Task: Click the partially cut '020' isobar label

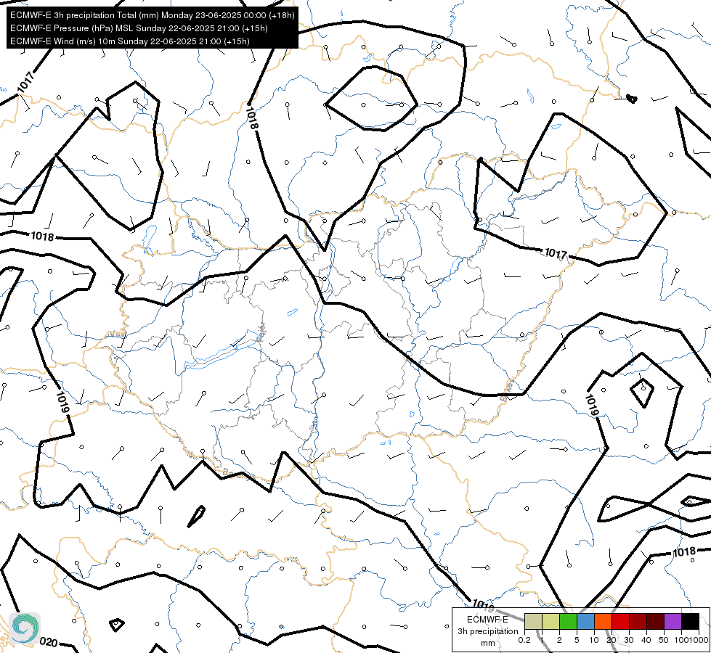Action: pyautogui.click(x=49, y=642)
